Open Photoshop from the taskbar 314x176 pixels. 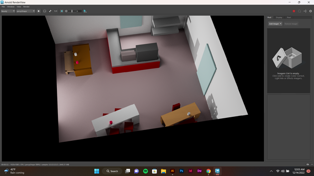182,171
